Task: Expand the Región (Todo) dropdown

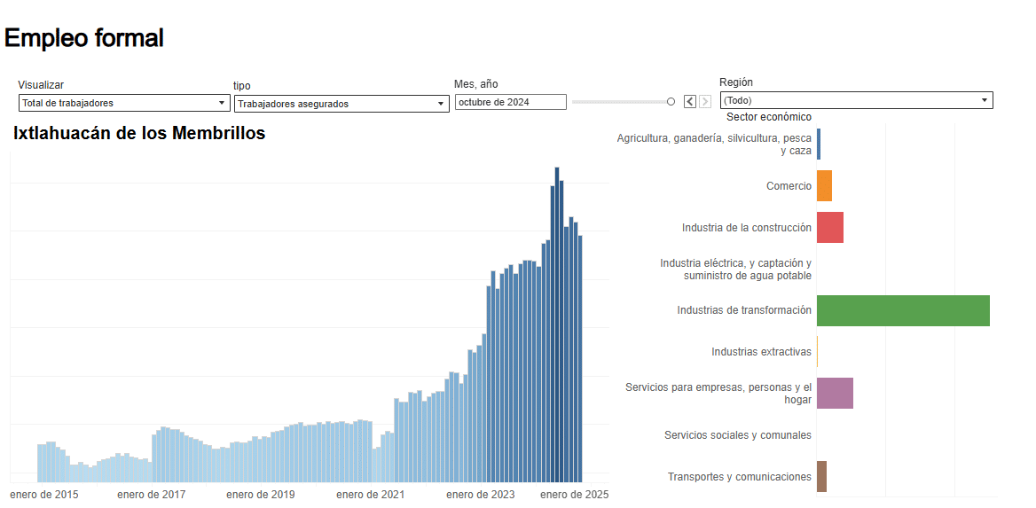Action: pos(856,100)
